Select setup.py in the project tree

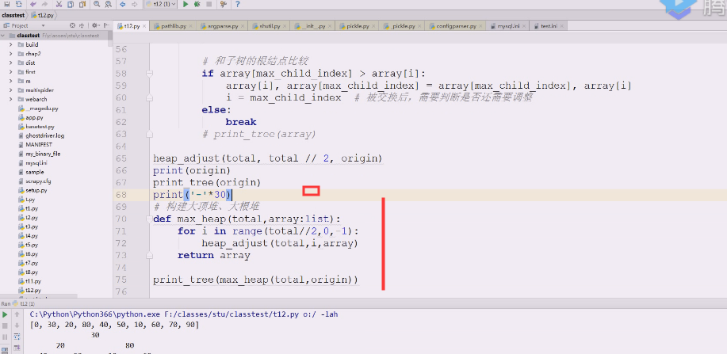pyautogui.click(x=36, y=190)
